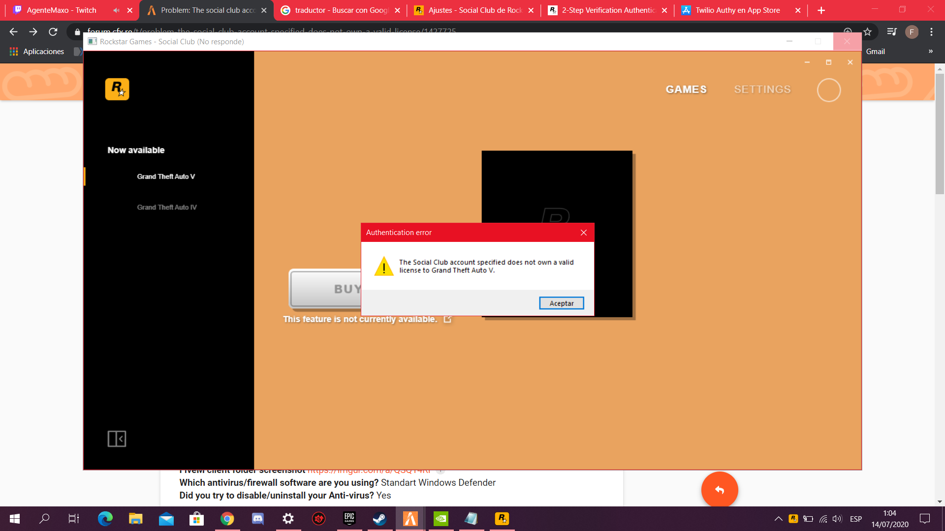Click the orange reply button on the forum
This screenshot has height=531, width=945.
click(x=719, y=490)
